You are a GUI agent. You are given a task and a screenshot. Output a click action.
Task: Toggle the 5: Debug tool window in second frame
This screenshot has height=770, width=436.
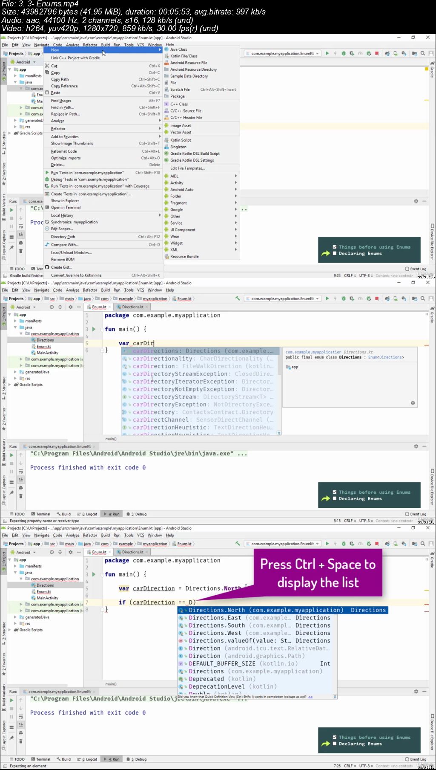pyautogui.click(x=136, y=514)
